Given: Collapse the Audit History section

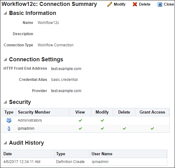Looking at the screenshot, I should [x=5, y=143].
